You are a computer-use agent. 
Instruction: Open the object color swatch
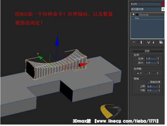(x=163, y=4)
